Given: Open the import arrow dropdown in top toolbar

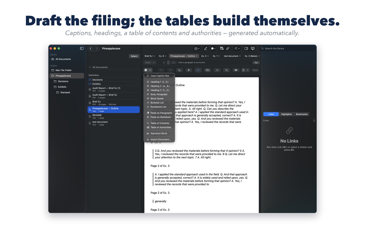Looking at the screenshot, I should (x=197, y=48).
